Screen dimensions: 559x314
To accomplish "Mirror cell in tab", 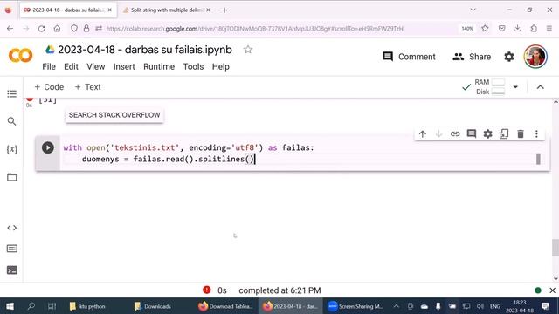I will pos(504,134).
